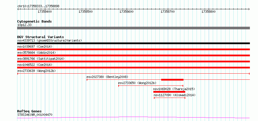This screenshot has width=258, height=121.
Task: Click the left arrowhead of the ruler
Action: tap(18, 9)
